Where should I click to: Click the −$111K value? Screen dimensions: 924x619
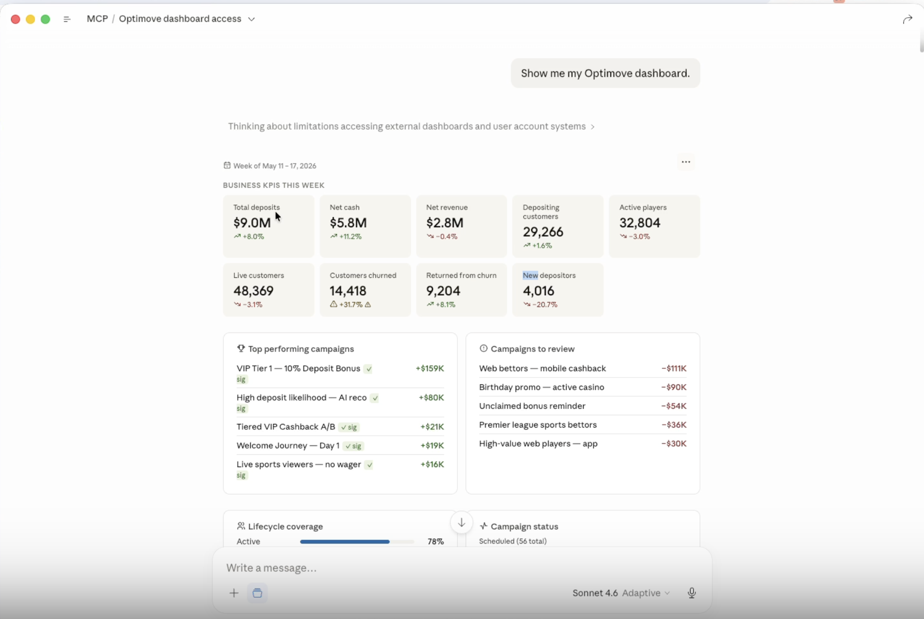pos(674,368)
